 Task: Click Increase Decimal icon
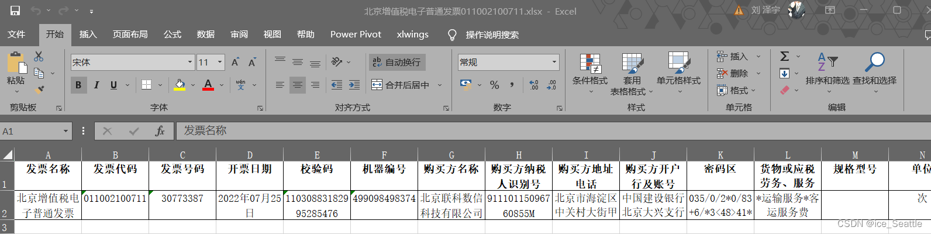[x=533, y=85]
